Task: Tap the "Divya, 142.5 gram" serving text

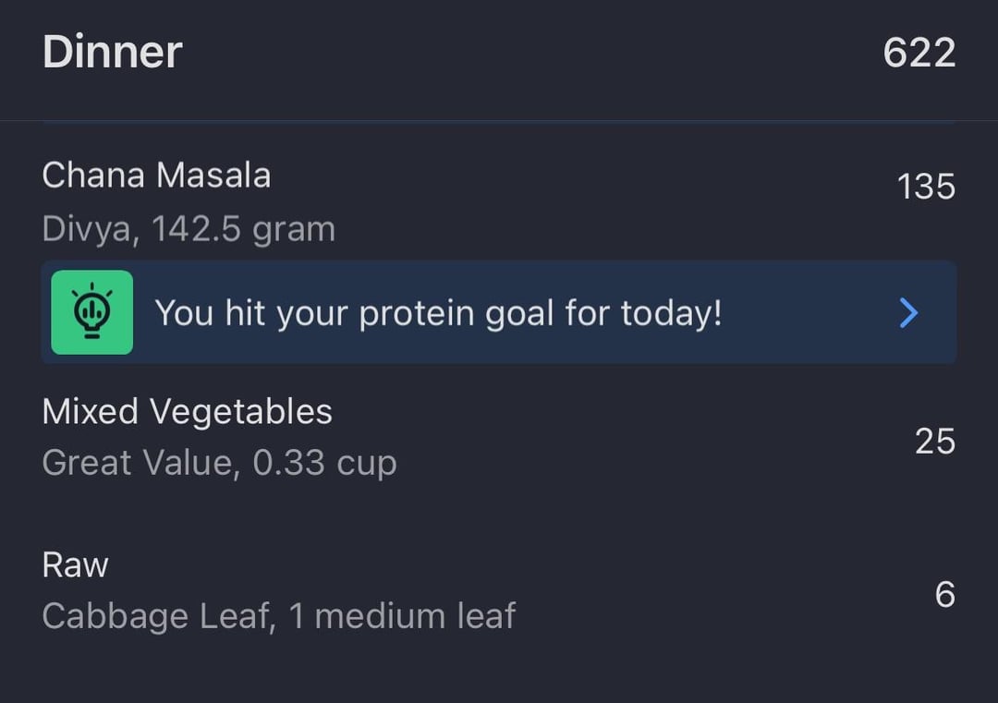Action: [189, 229]
